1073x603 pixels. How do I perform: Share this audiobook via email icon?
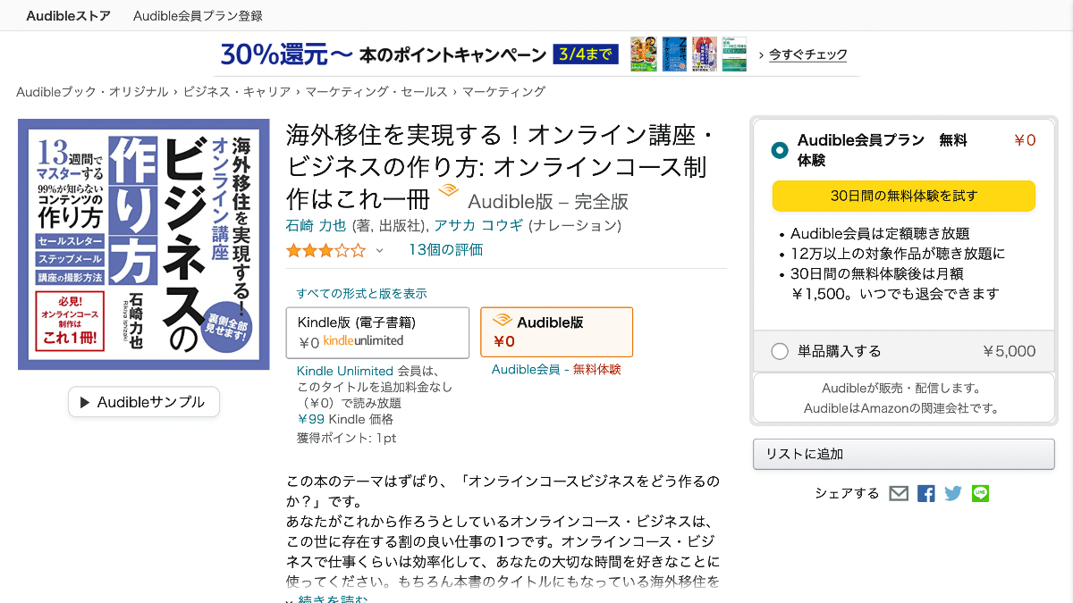point(899,493)
